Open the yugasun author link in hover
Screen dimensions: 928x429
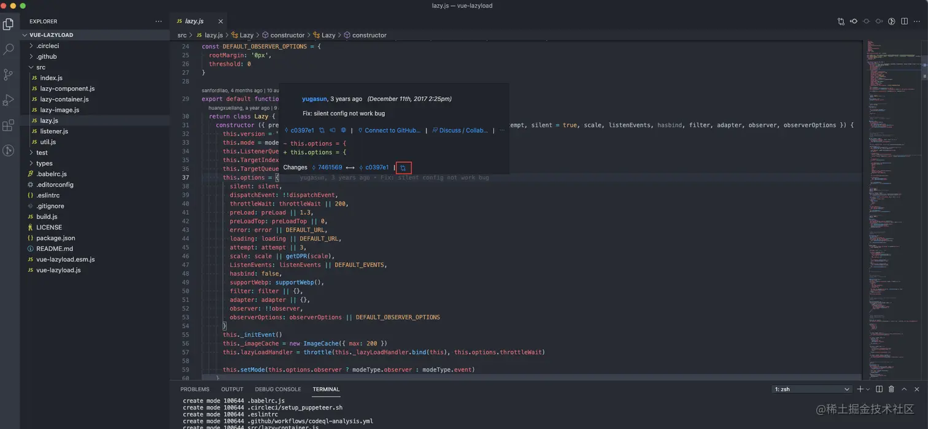tap(314, 99)
